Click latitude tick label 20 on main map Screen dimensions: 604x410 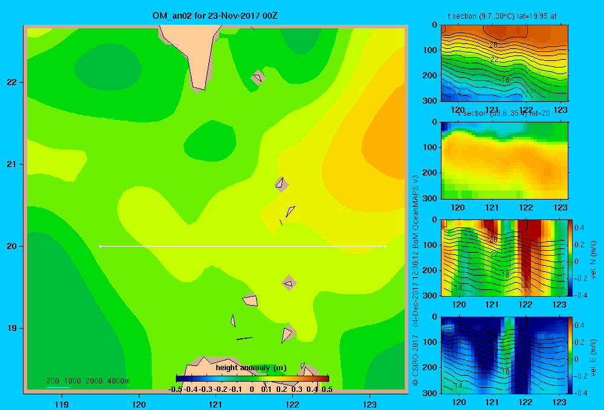tap(11, 246)
